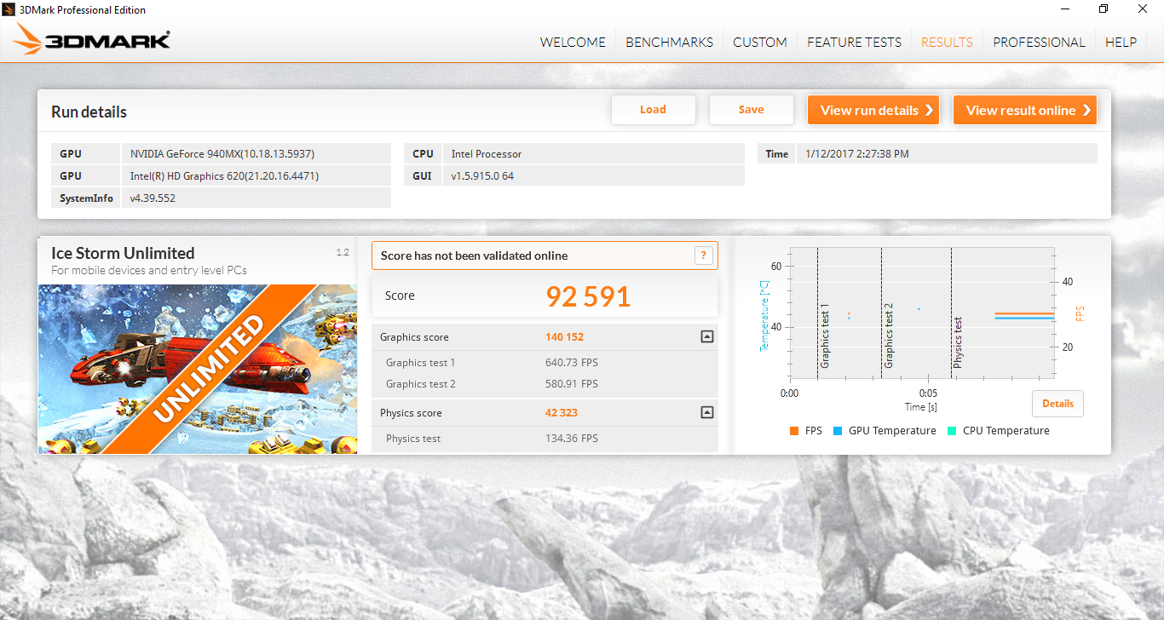Click the Graphics test 2 FPS value
The image size is (1164, 620).
(x=572, y=384)
